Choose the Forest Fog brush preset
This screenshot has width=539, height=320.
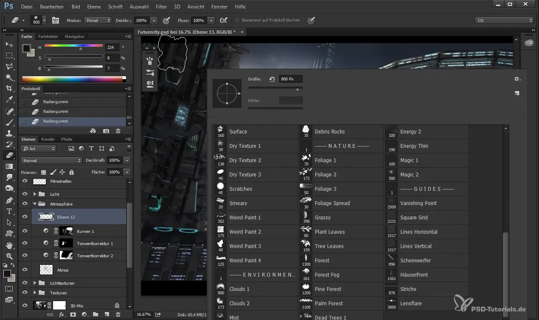pyautogui.click(x=341, y=275)
